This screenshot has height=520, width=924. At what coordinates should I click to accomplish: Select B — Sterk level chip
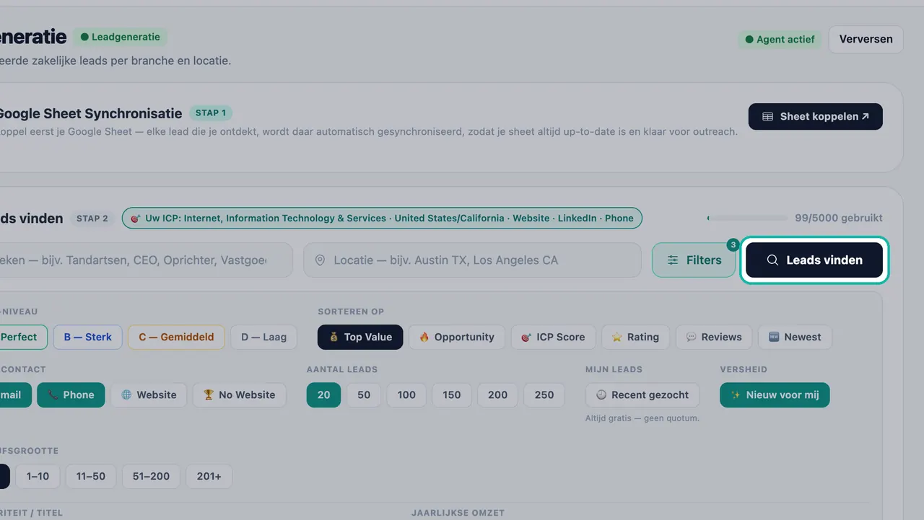coord(87,337)
